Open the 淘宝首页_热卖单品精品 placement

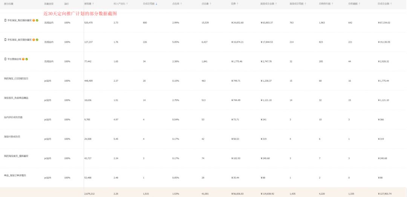pyautogui.click(x=16, y=98)
